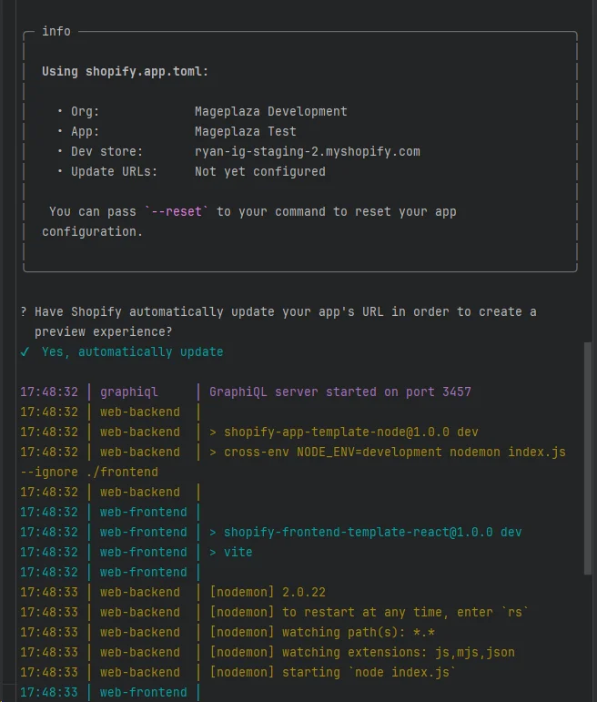The image size is (597, 702).
Task: Click the cross-env NODE_ENV=development nodemon command
Action: [387, 452]
